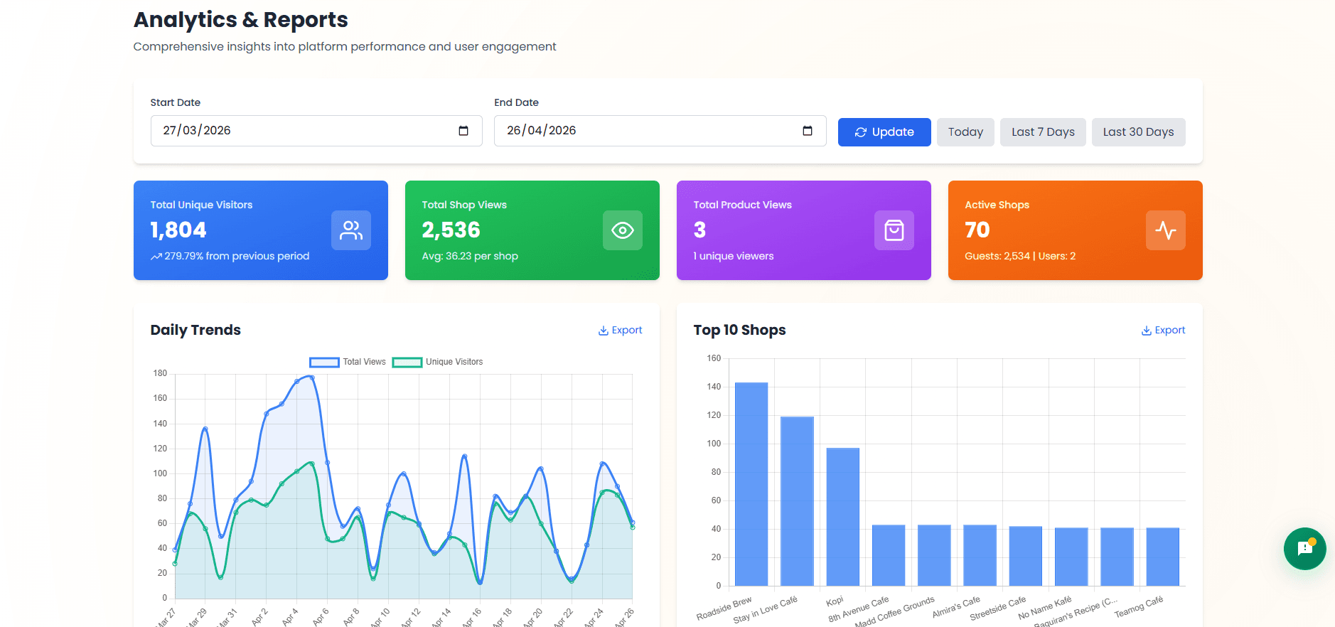Image resolution: width=1335 pixels, height=627 pixels.
Task: Click the Total Unique Visitors value 1,804
Action: [x=178, y=230]
